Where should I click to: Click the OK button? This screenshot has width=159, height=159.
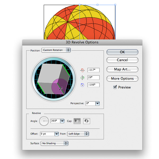122,52
